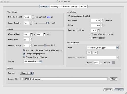Select the HTML tab

pos(84,7)
